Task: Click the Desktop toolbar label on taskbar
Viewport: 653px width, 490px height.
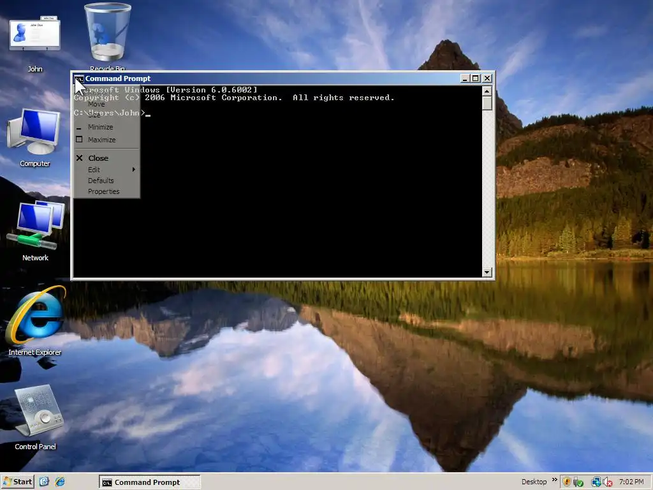Action: click(x=534, y=482)
